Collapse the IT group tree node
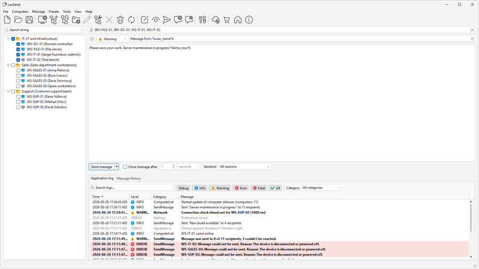This screenshot has height=269, width=479. click(9, 39)
